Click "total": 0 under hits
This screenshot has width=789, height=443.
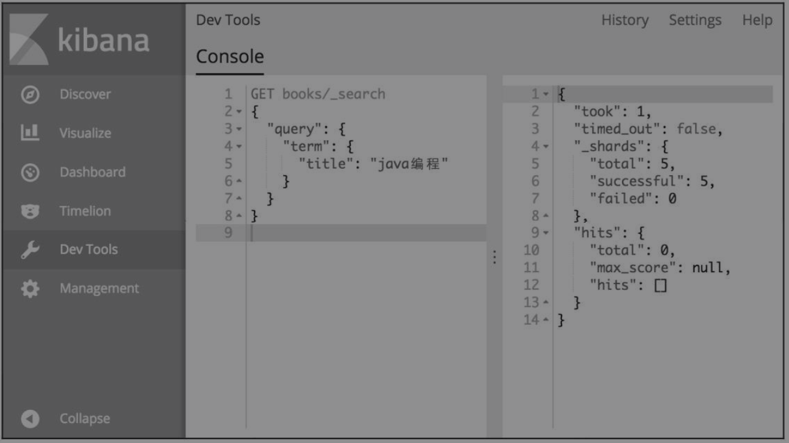pyautogui.click(x=633, y=251)
